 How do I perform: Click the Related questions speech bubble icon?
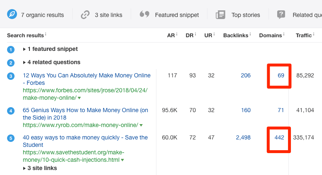[281, 15]
